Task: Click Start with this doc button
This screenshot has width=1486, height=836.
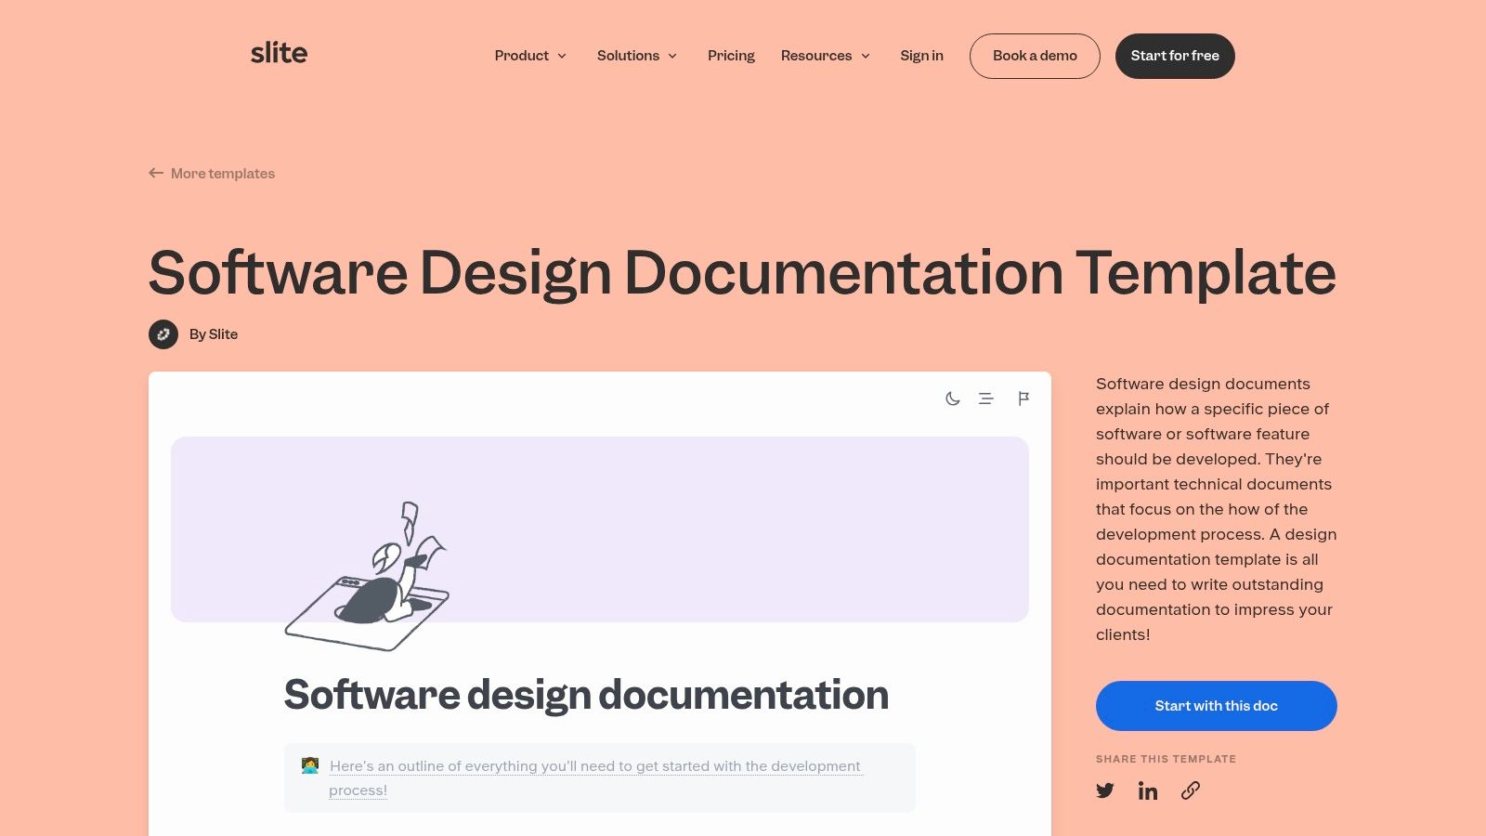Action: pyautogui.click(x=1217, y=706)
